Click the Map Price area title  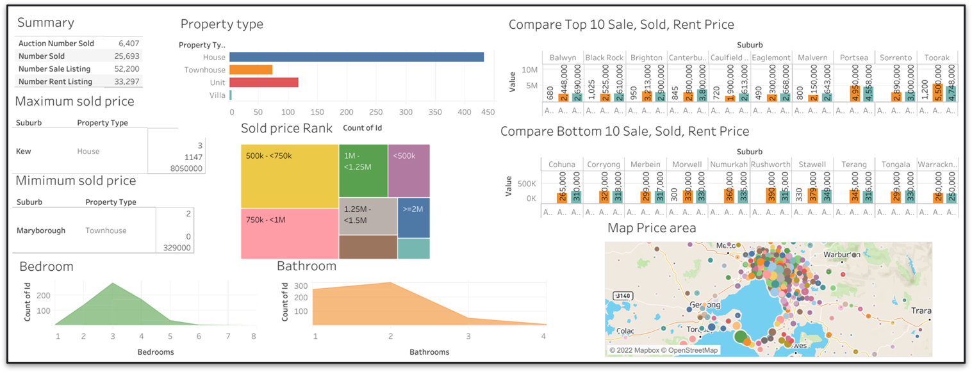click(x=652, y=228)
